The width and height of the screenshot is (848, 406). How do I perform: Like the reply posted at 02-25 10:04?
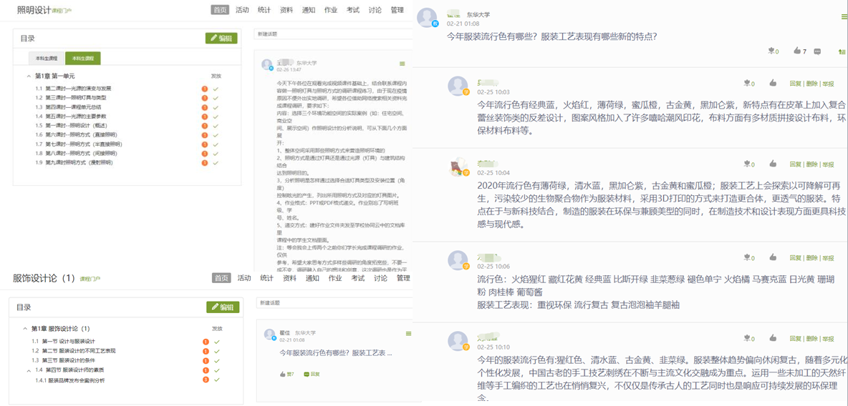773,164
